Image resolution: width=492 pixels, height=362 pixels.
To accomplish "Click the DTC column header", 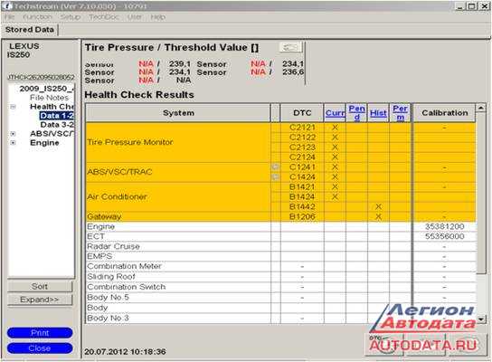I will click(x=302, y=113).
